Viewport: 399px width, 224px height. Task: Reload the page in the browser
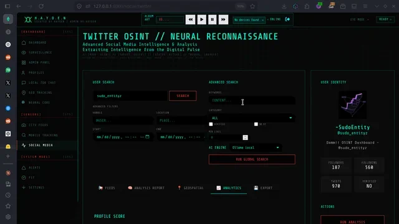coord(41,6)
